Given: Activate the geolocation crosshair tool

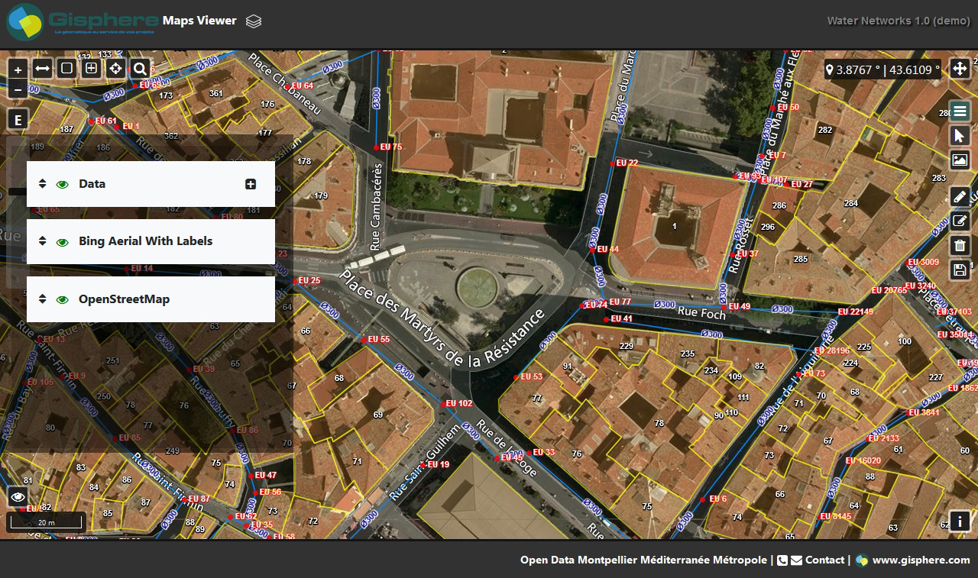Looking at the screenshot, I should click(x=115, y=69).
